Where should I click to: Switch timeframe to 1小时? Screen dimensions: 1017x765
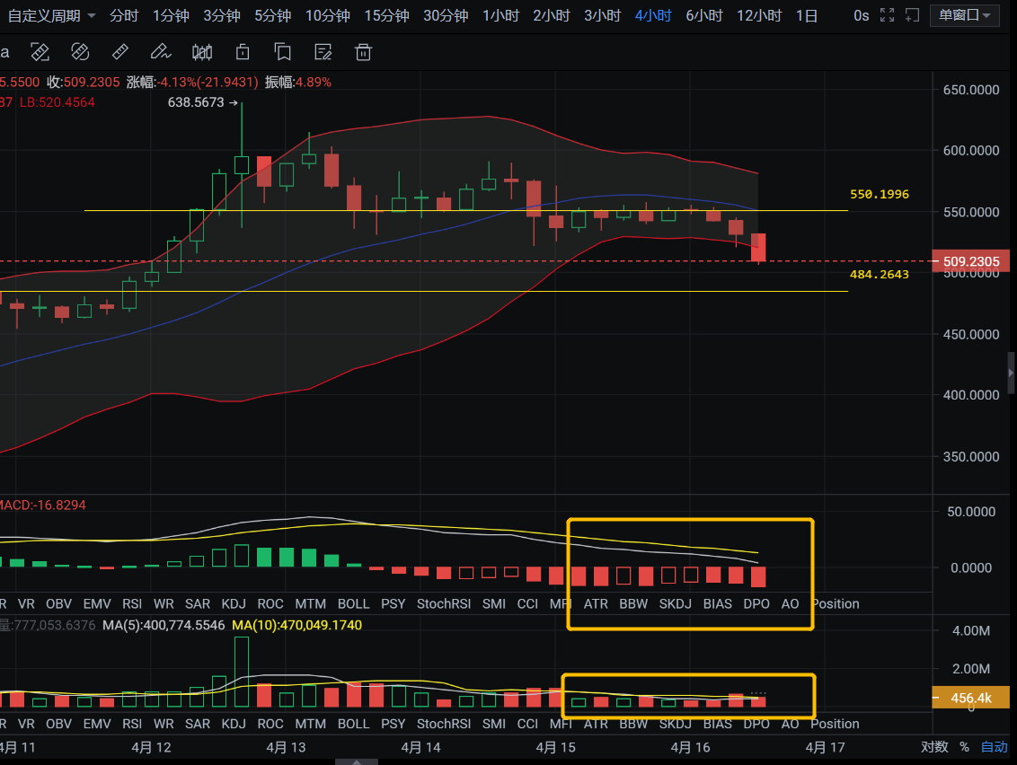pos(500,14)
